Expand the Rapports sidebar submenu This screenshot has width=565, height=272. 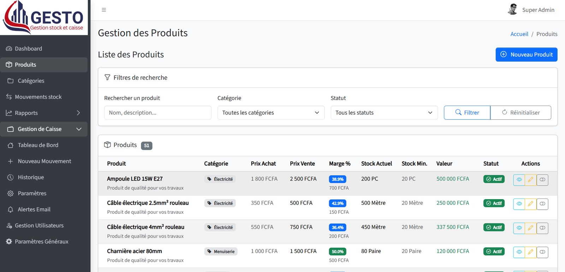[x=44, y=113]
